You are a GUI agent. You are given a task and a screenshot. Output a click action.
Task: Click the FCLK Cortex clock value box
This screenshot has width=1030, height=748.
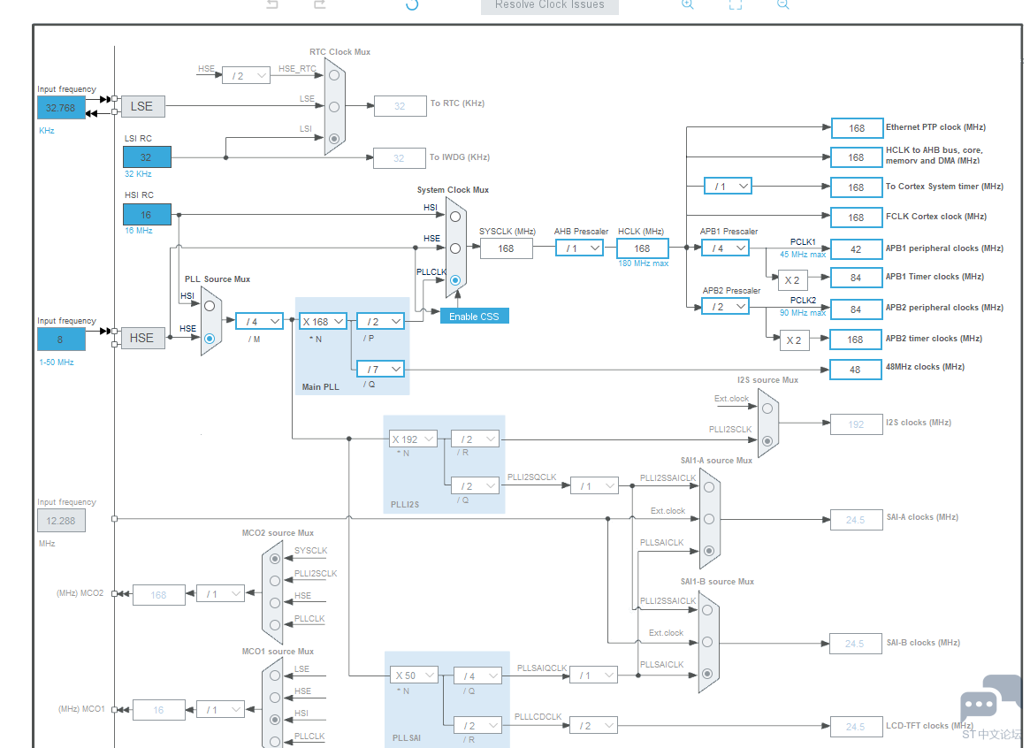857,218
